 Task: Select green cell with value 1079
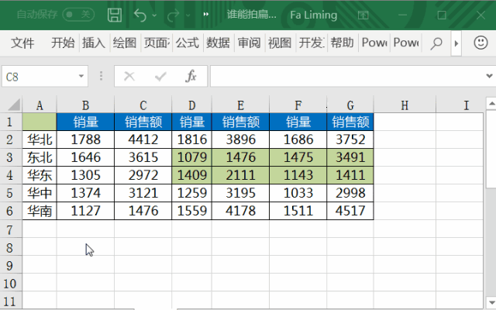pos(191,157)
